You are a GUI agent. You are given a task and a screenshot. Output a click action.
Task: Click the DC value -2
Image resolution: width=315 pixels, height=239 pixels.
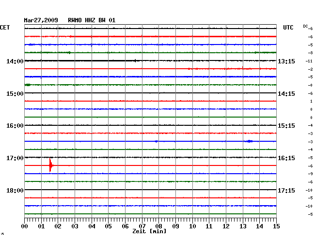310,69
